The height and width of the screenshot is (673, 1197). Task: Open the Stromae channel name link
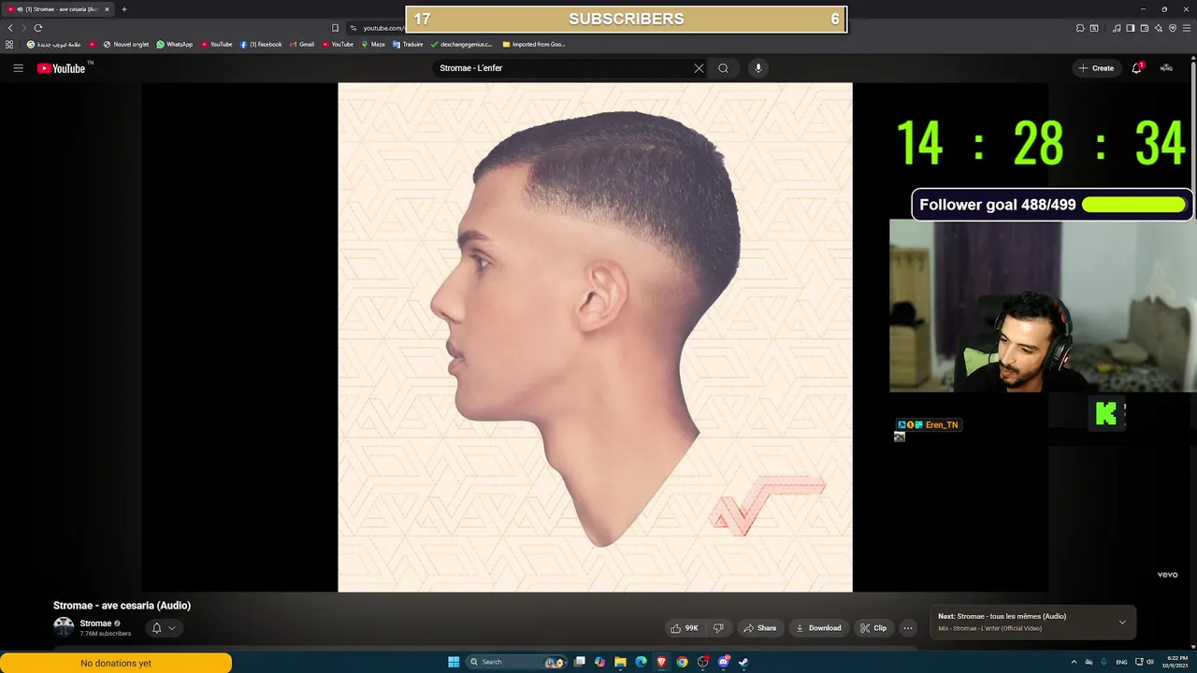[95, 623]
